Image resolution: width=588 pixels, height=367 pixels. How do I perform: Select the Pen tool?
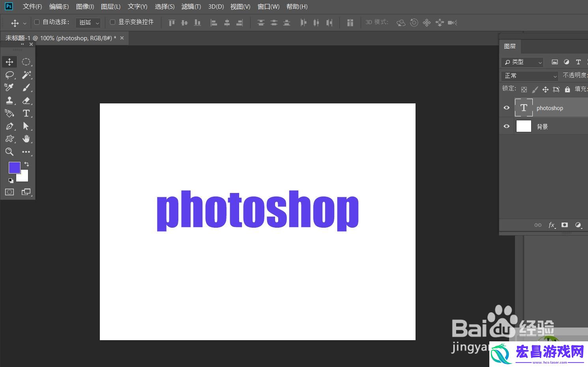coord(9,126)
